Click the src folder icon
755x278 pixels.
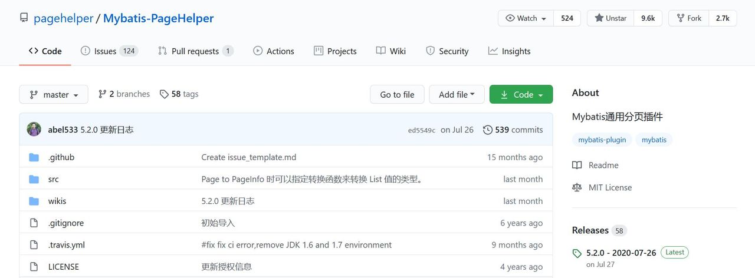[34, 179]
